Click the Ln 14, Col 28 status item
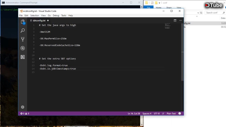This screenshot has height=127, width=226. (x=134, y=114)
